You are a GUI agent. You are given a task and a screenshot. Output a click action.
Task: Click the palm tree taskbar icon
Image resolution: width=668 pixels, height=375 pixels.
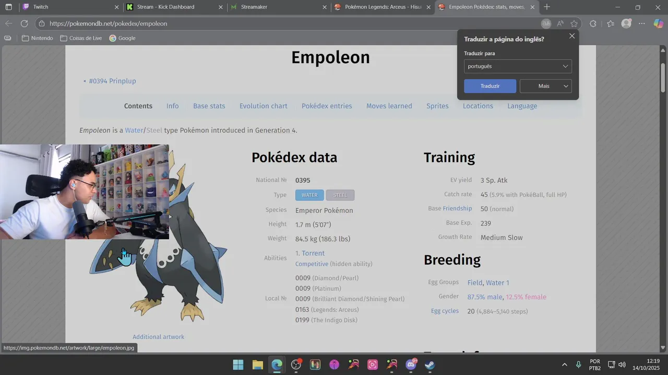pos(334,365)
